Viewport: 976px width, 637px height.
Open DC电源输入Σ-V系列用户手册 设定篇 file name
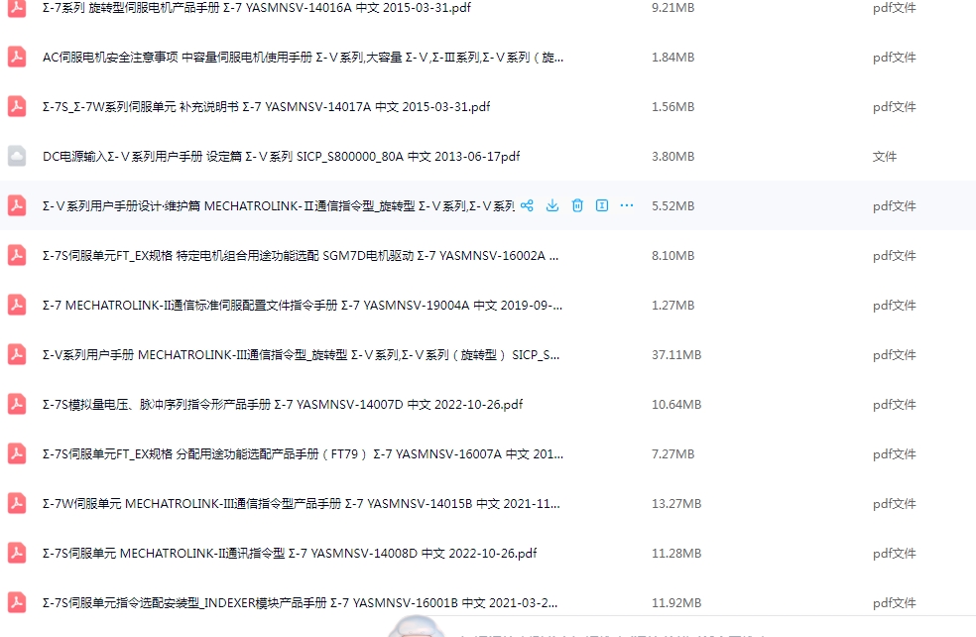pyautogui.click(x=282, y=157)
